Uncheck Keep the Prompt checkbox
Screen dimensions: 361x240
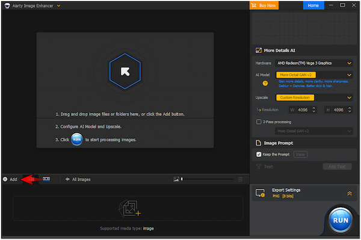pyautogui.click(x=259, y=155)
